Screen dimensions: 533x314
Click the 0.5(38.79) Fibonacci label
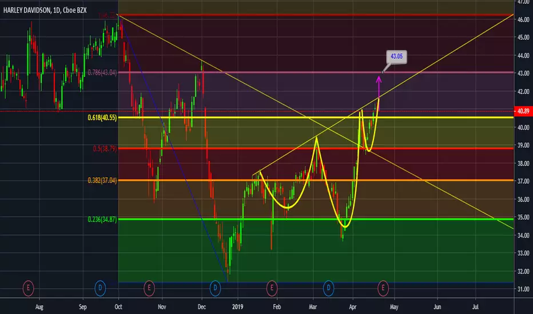coord(105,148)
